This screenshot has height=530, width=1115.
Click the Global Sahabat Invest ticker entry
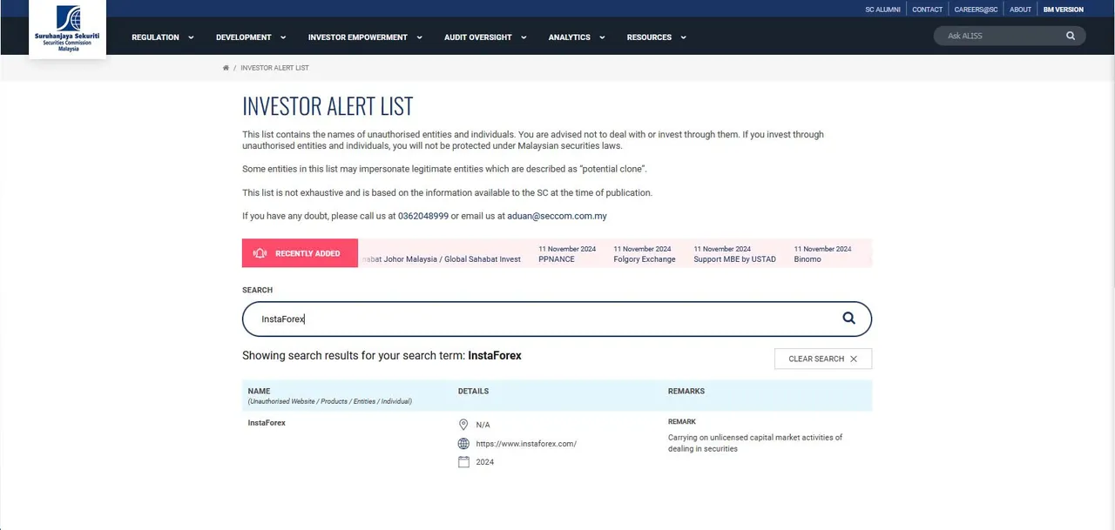coord(441,259)
